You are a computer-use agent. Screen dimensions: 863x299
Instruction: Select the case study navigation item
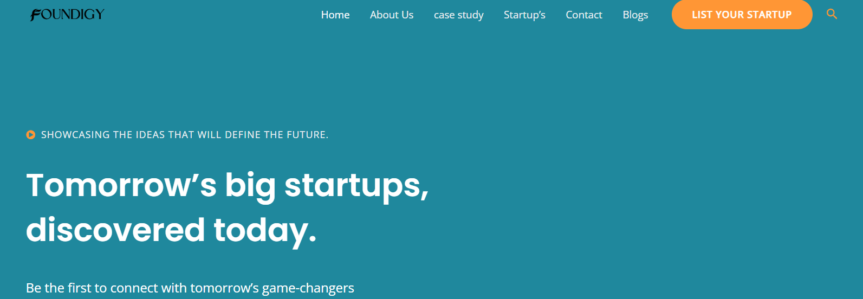[458, 15]
